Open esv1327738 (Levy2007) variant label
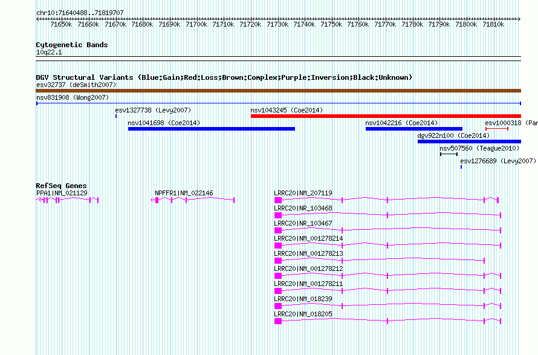 153,110
